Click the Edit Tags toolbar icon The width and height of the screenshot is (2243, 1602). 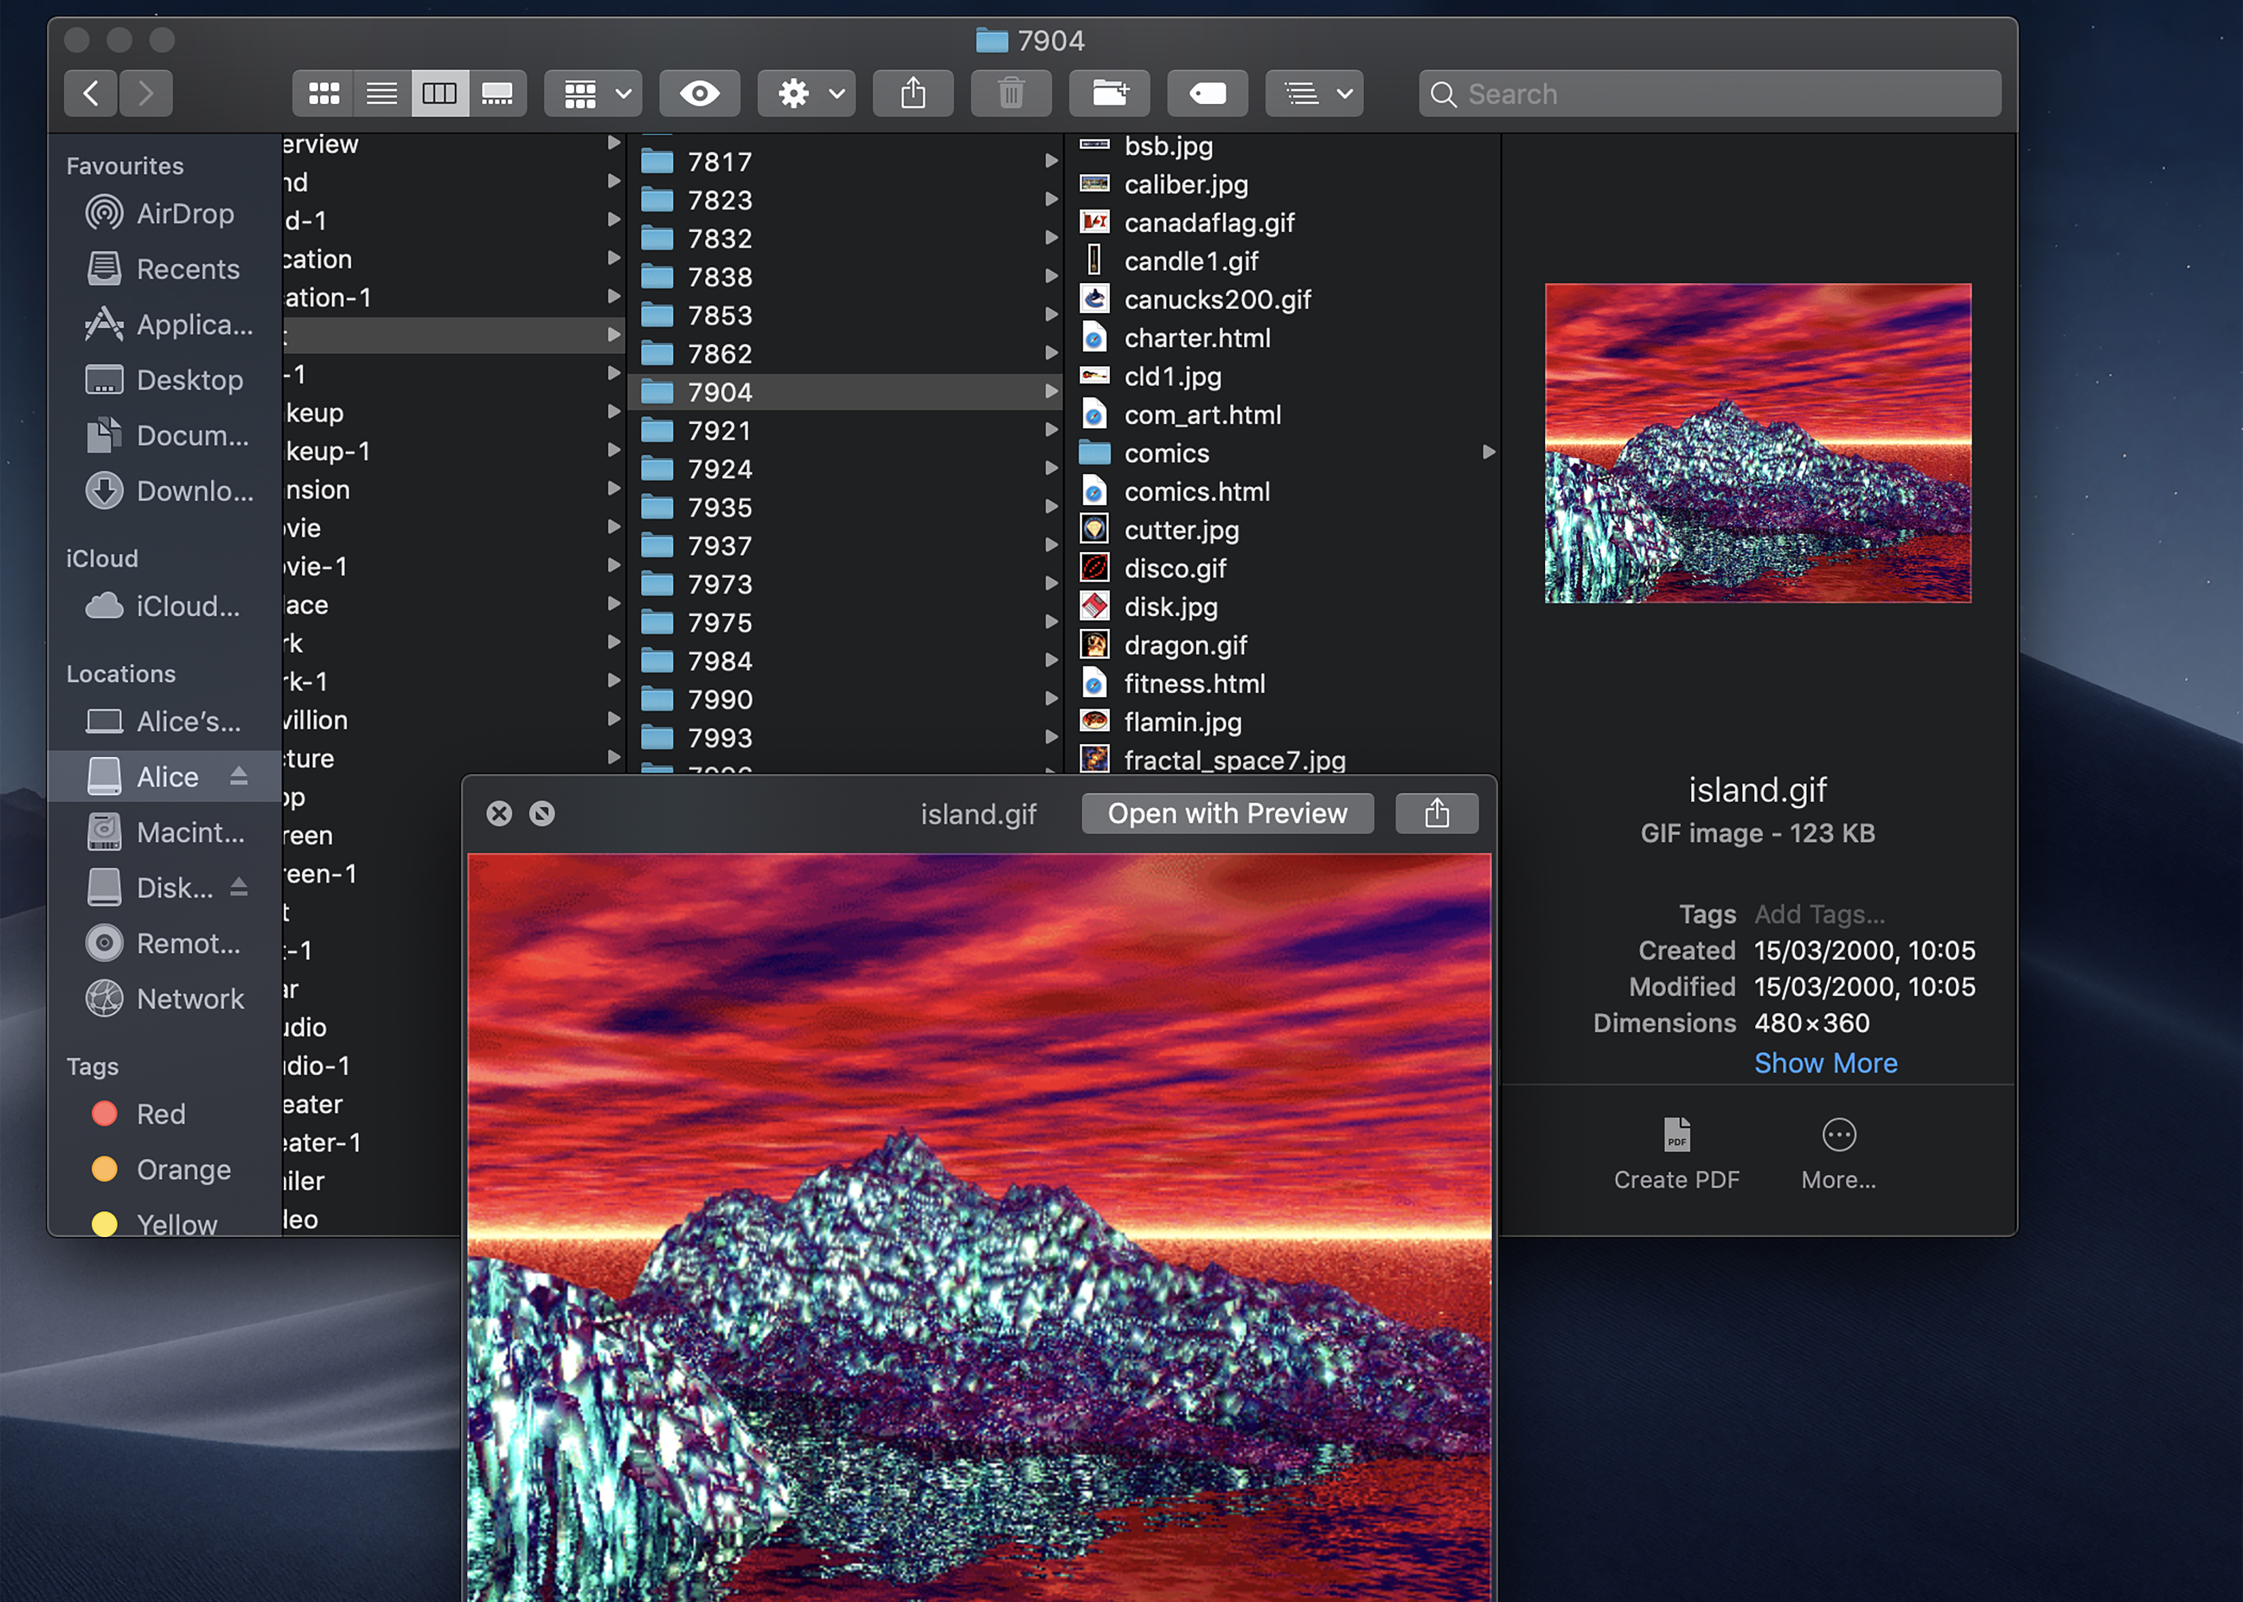(1208, 94)
